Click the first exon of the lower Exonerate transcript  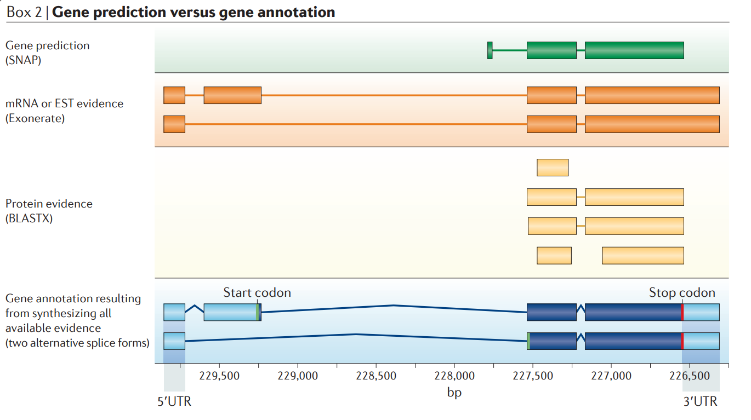[x=174, y=124]
